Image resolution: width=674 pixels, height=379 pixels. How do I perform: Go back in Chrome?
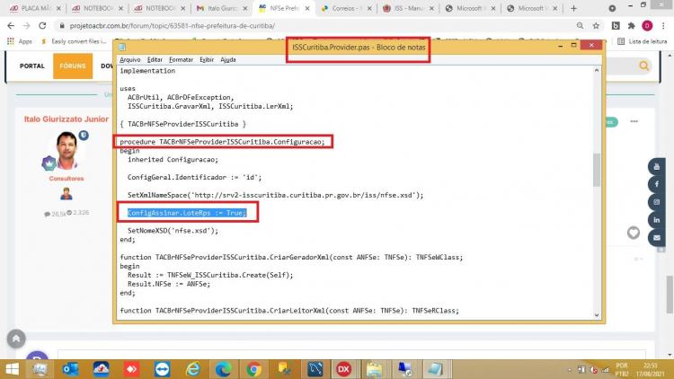click(11, 26)
